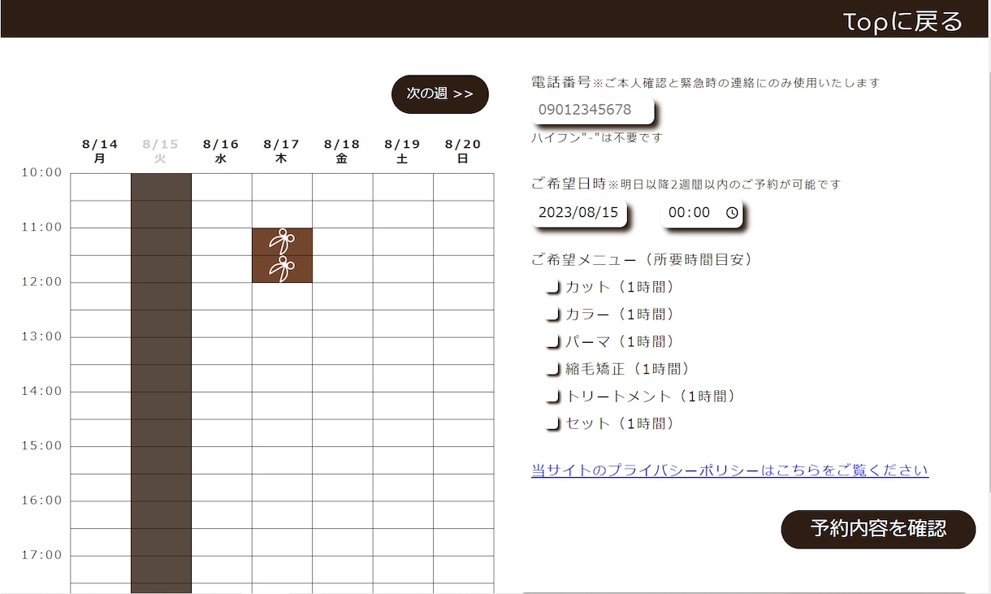Click the 17:00 time label
Image resolution: width=991 pixels, height=594 pixels.
41,555
